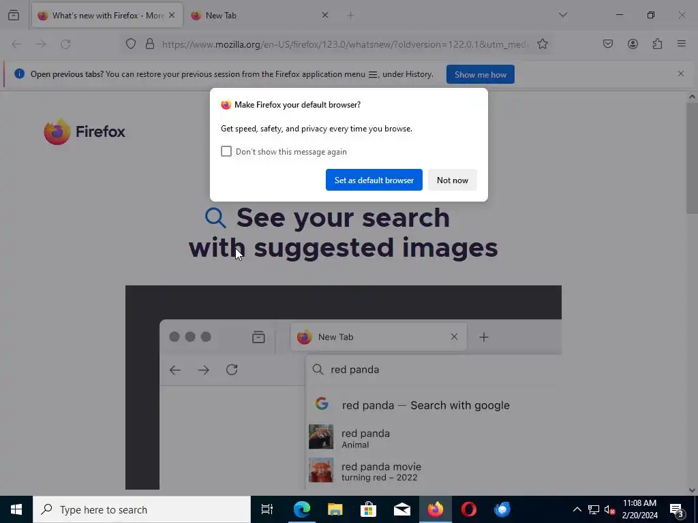Open clock showing 11:08 AM
This screenshot has width=698, height=523.
[x=639, y=509]
